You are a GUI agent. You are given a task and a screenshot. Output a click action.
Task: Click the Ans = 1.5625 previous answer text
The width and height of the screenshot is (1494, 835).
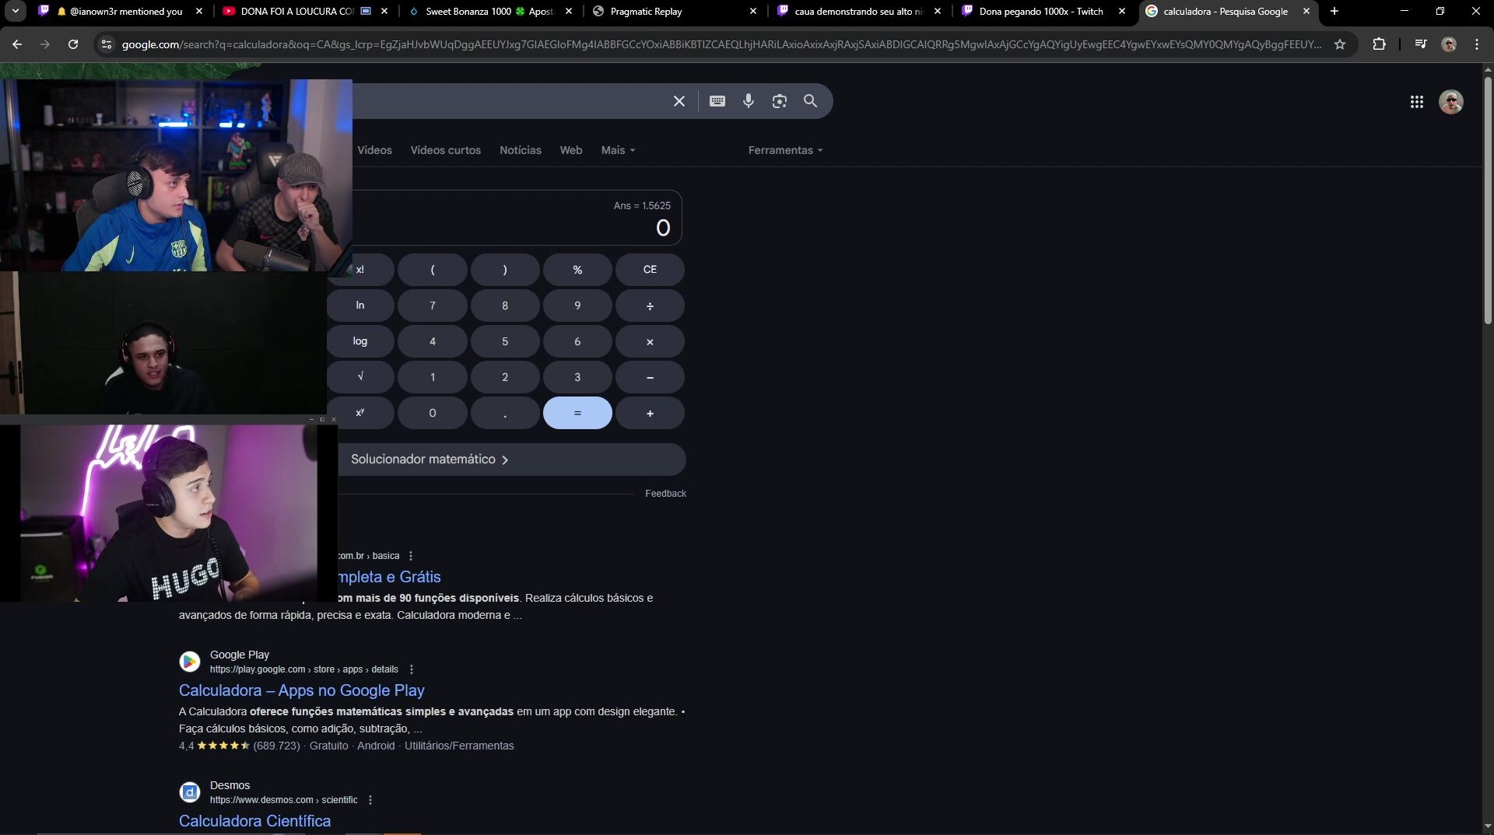(642, 206)
